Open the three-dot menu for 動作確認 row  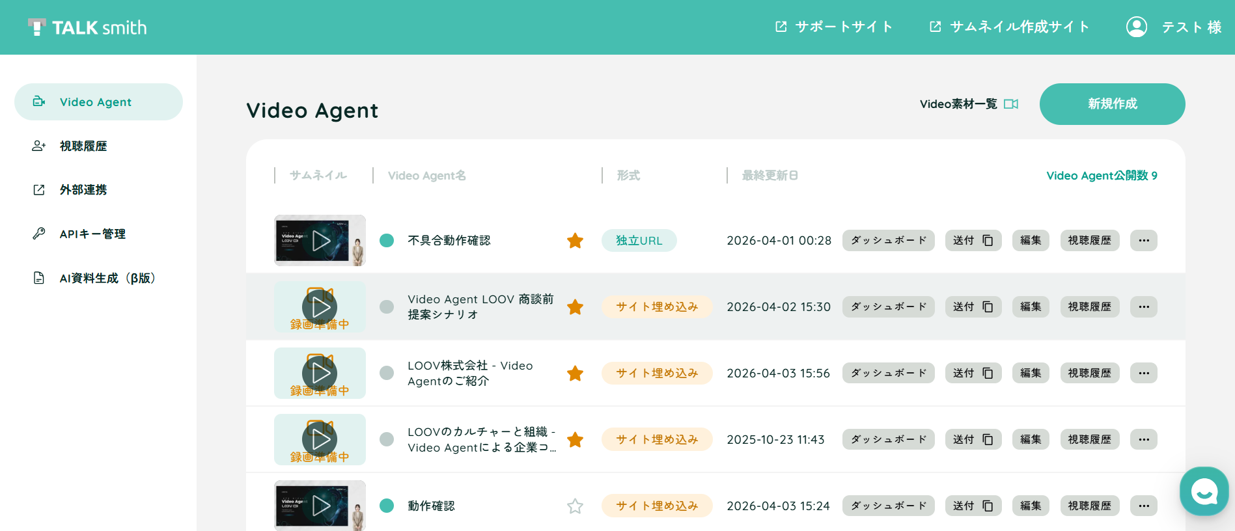1144,506
